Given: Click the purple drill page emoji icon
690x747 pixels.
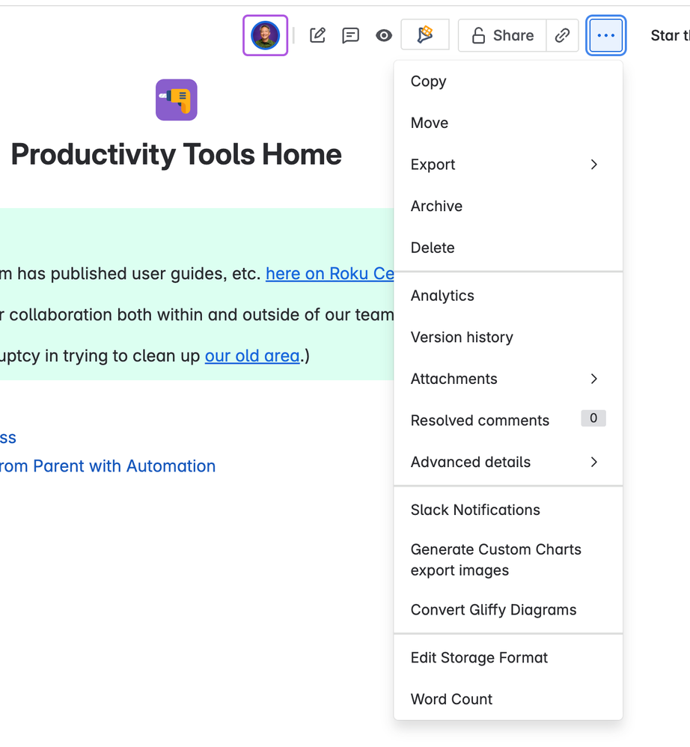Looking at the screenshot, I should pyautogui.click(x=176, y=100).
